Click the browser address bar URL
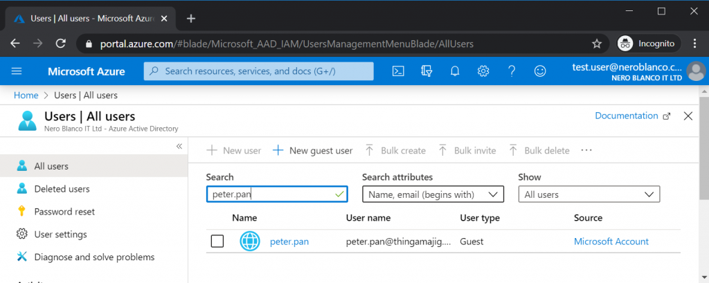The width and height of the screenshot is (709, 283). pyautogui.click(x=287, y=44)
